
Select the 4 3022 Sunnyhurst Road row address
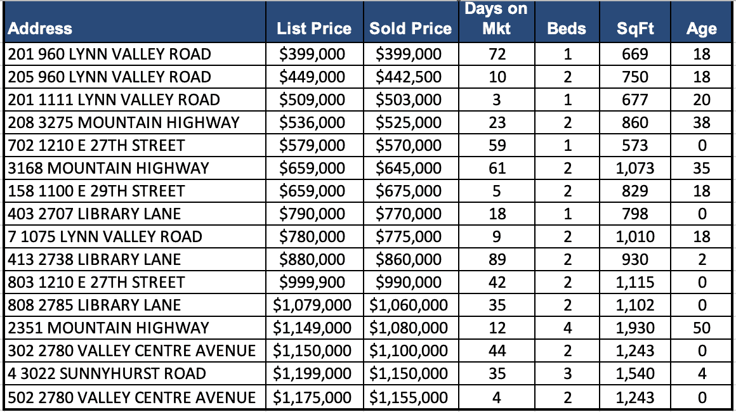click(x=107, y=373)
